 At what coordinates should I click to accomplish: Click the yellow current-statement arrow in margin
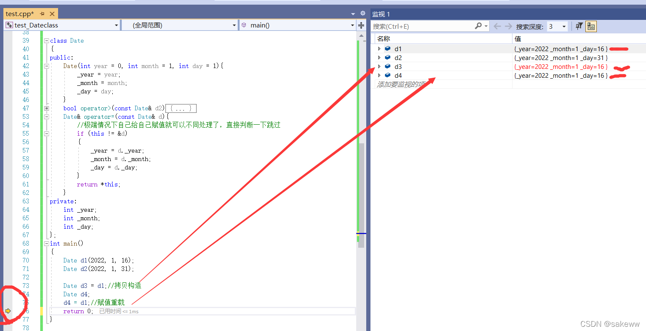tap(8, 311)
